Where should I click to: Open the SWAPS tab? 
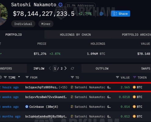(146, 69)
